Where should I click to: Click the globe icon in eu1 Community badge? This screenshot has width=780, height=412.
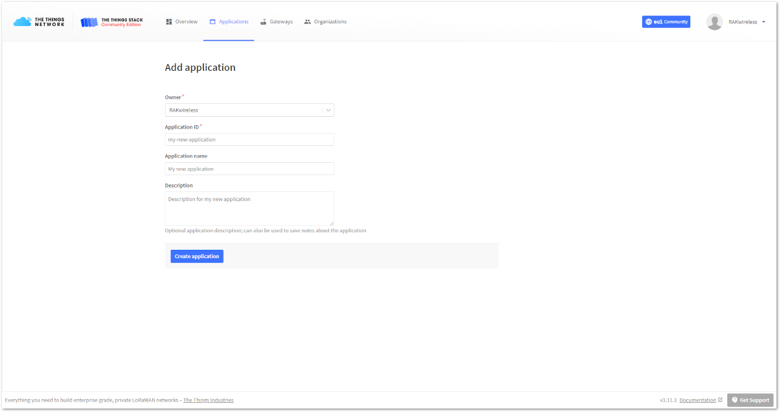[648, 21]
